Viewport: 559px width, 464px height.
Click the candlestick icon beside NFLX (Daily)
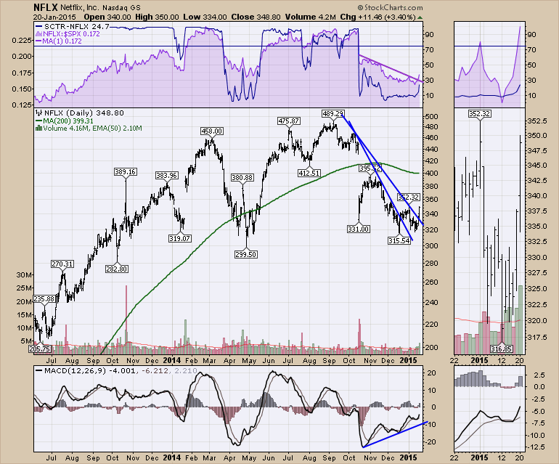click(39, 113)
